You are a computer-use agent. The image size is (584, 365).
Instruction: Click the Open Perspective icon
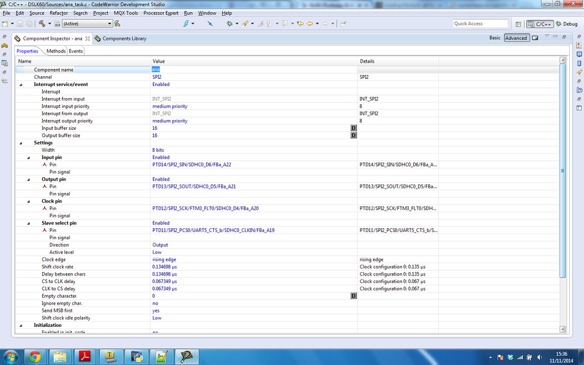point(518,24)
